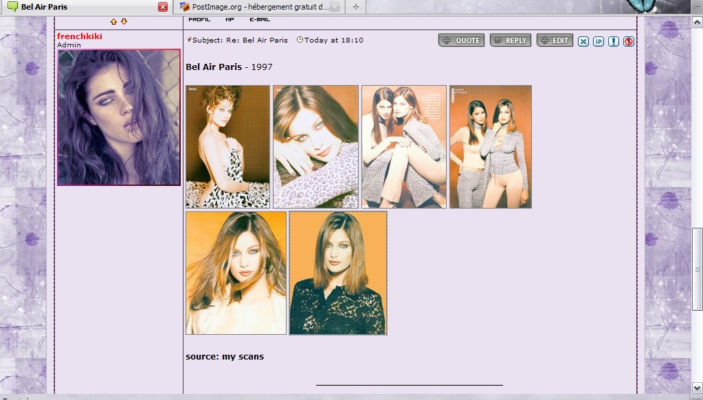
Task: Click the 'Today at 18:10' timestamp
Action: pyautogui.click(x=333, y=40)
